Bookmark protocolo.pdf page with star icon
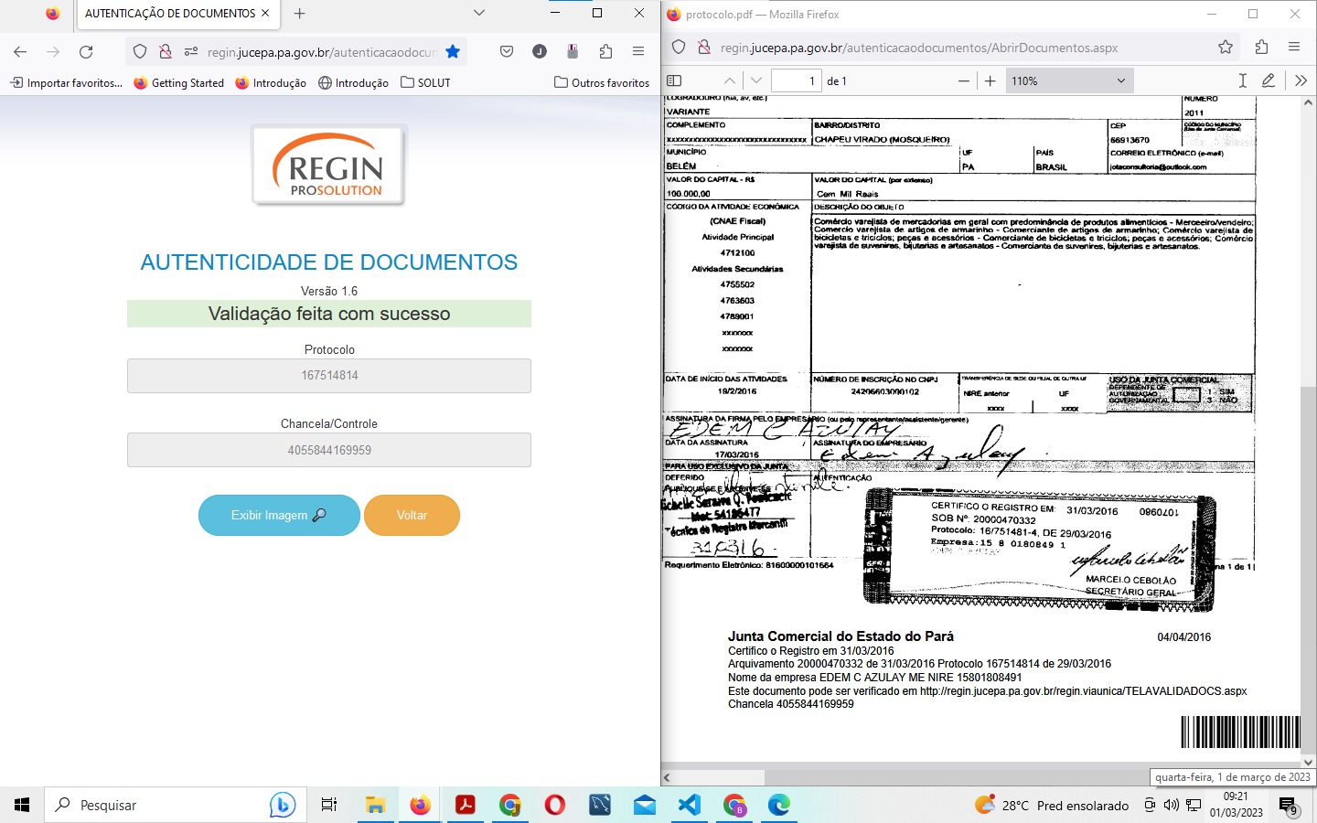The image size is (1317, 823). [x=1226, y=47]
